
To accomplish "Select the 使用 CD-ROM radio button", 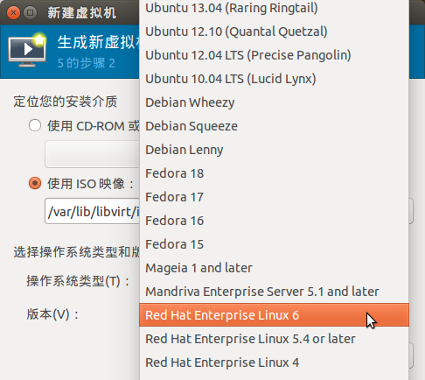I will click(35, 126).
